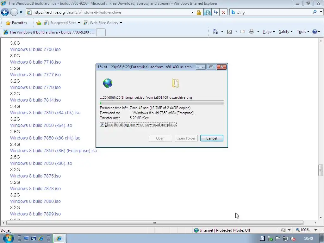Screen dimensions: 324x243
Task: Click Add to Favorites Bar star icon
Action: coord(39,23)
